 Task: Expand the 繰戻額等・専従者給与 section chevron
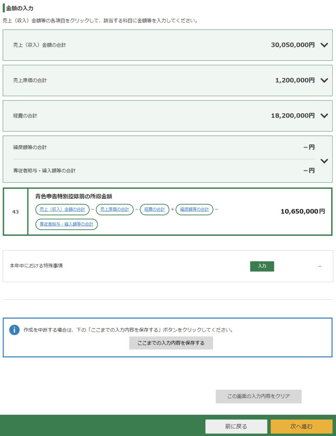click(324, 161)
